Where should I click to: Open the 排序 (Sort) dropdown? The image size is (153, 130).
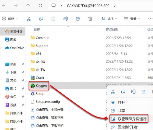point(109,19)
